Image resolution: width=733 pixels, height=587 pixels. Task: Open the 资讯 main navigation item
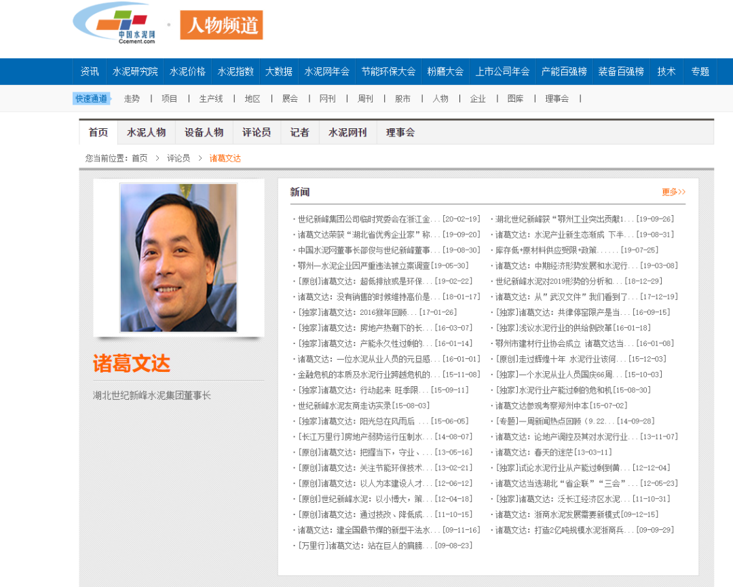pyautogui.click(x=90, y=71)
